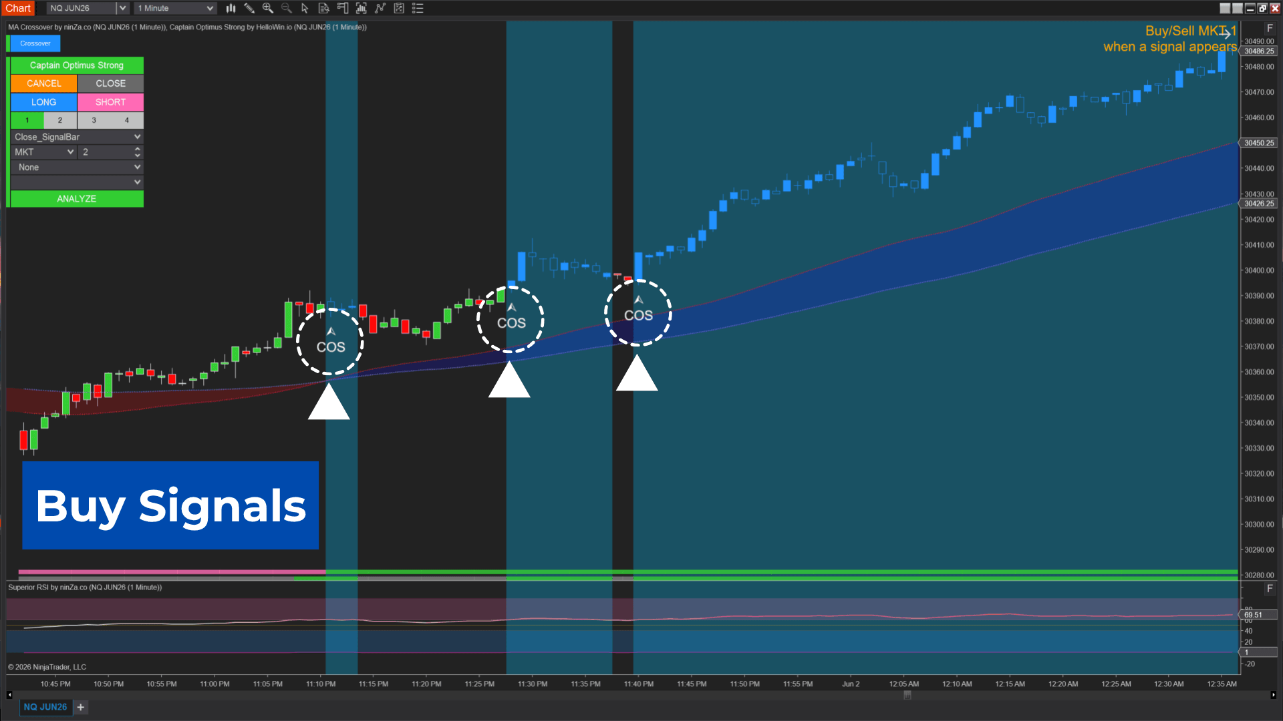Click the LONG button
Screen dimensions: 1283x721
tap(43, 102)
